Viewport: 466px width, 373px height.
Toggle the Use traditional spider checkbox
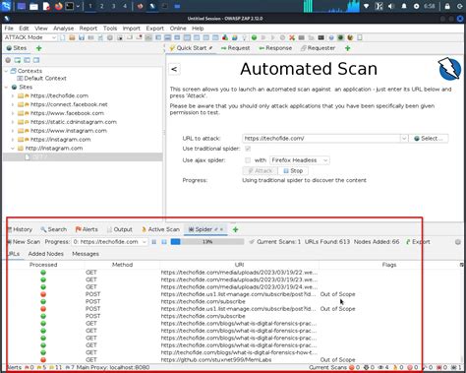(248, 149)
